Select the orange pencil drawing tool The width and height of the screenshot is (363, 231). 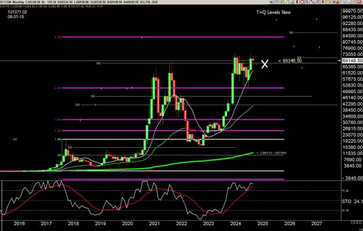pyautogui.click(x=286, y=2)
